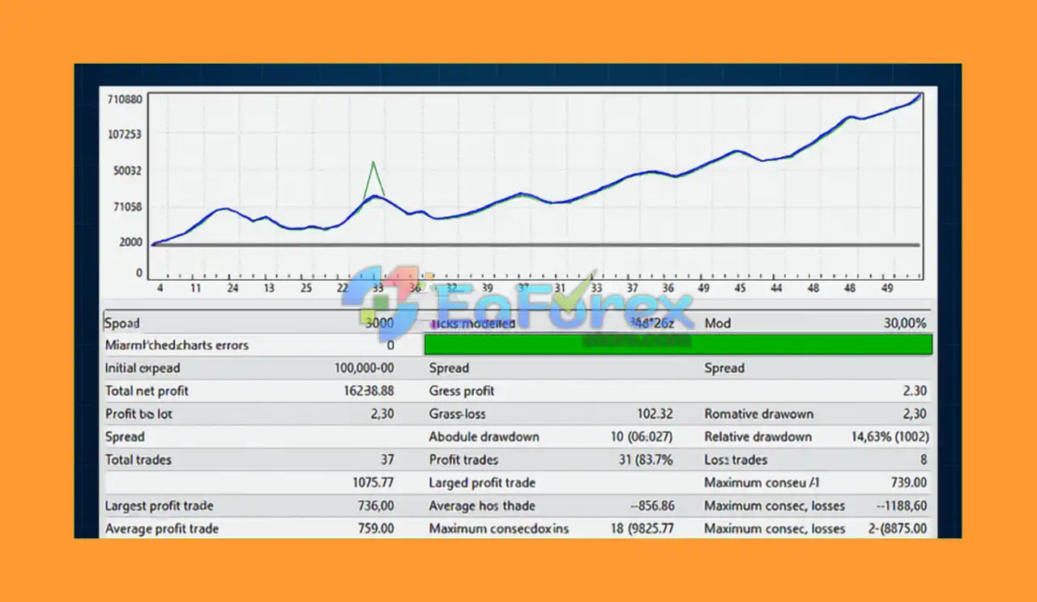Click the 45 tick label below the chart
This screenshot has width=1037, height=602.
pyautogui.click(x=740, y=288)
